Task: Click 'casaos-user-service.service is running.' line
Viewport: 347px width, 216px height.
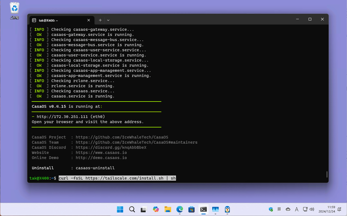Action: (99, 55)
